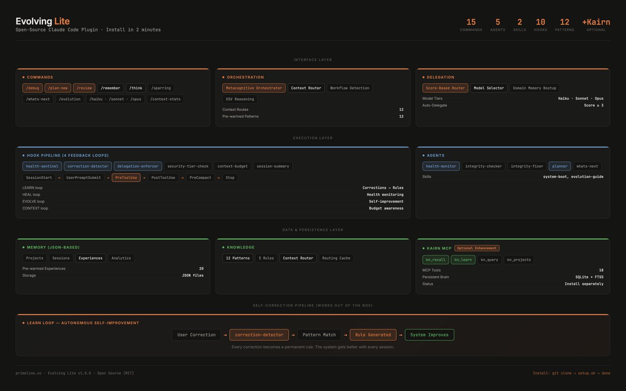Select the UserPromptSubmit pipeline stage

83,178
